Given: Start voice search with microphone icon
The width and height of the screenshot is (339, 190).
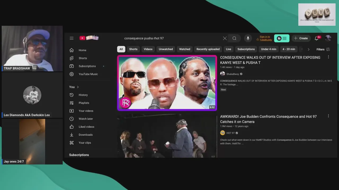Looking at the screenshot, I should [248, 38].
